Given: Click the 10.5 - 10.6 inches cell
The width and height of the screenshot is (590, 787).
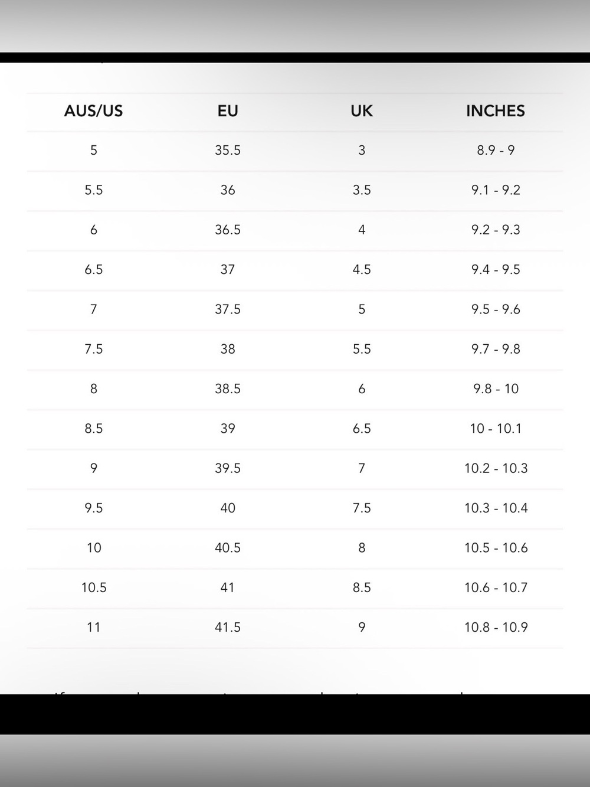Looking at the screenshot, I should 496,548.
